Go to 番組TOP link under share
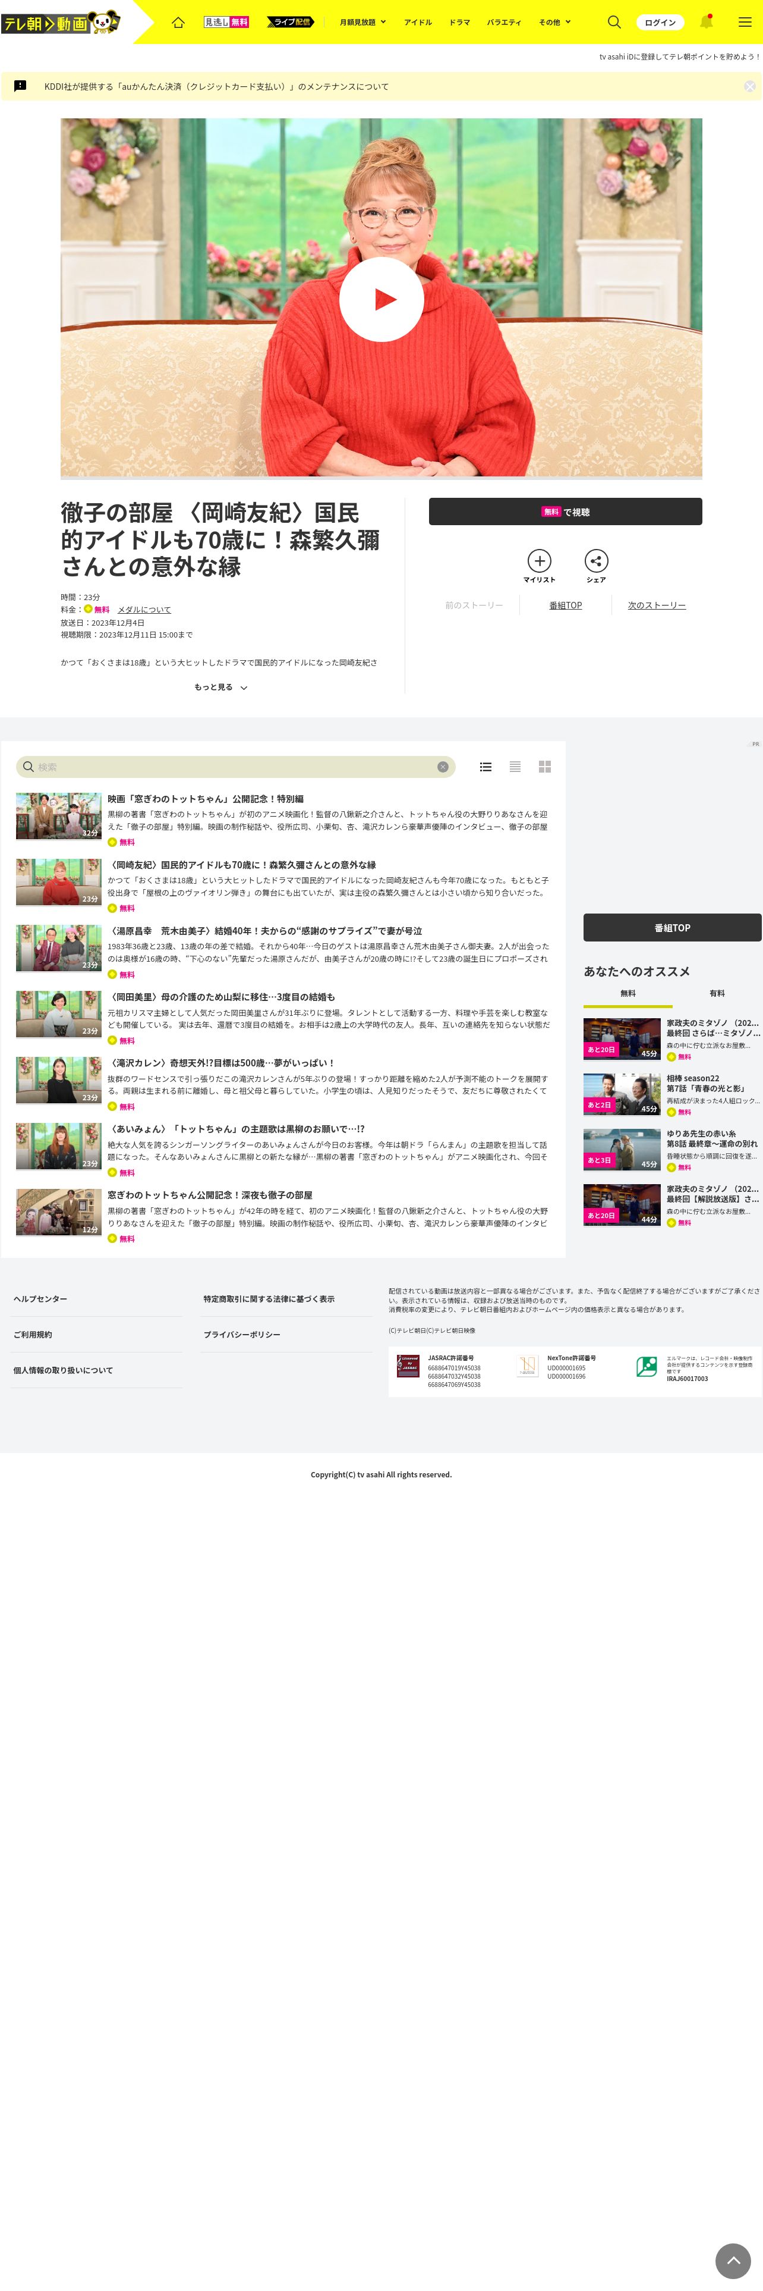This screenshot has height=2291, width=763. pyautogui.click(x=565, y=605)
